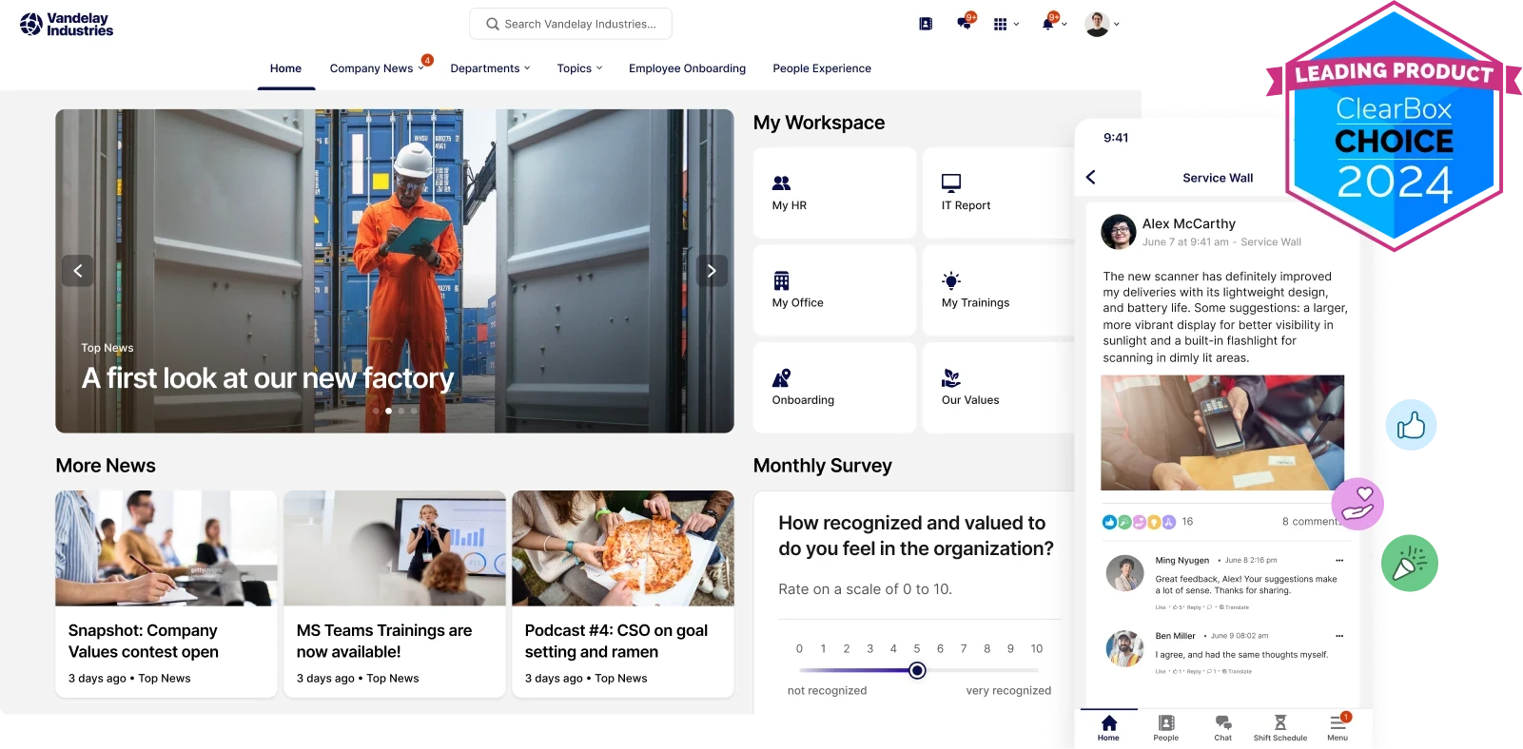Screen dimensions: 1523x749
Task: Tap Chat in the mobile bottom bar
Action: tap(1223, 728)
